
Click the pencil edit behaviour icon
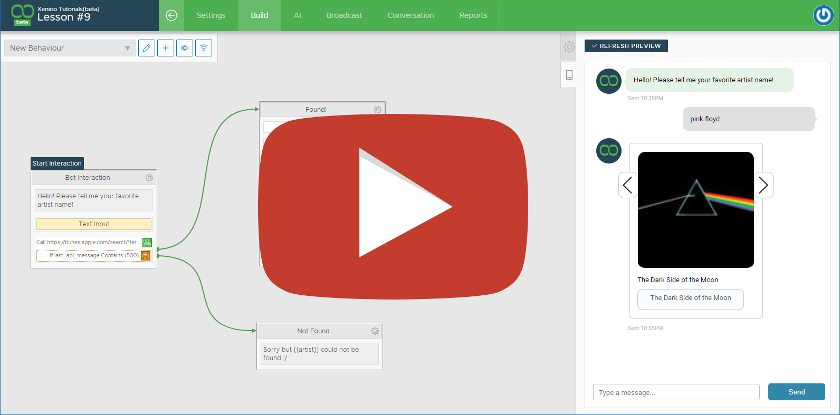(x=147, y=48)
